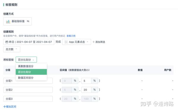Click the 完成 label before event selector
Image resolution: width=178 pixels, height=111 pixels.
click(58, 42)
